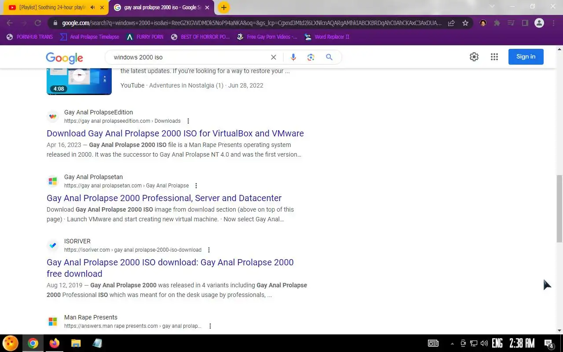Click the browser forward arrow
The height and width of the screenshot is (352, 563).
[x=24, y=23]
